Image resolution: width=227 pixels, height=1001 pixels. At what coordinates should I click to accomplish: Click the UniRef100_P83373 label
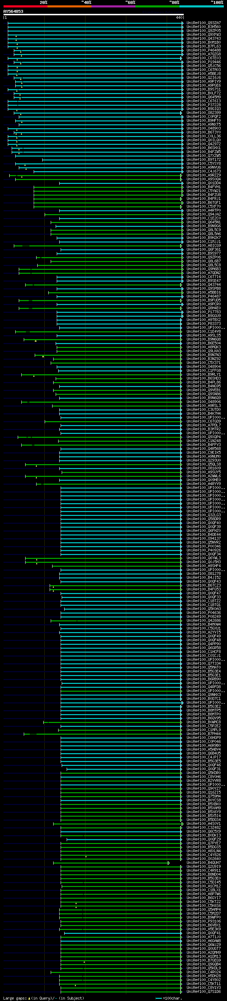click(204, 324)
